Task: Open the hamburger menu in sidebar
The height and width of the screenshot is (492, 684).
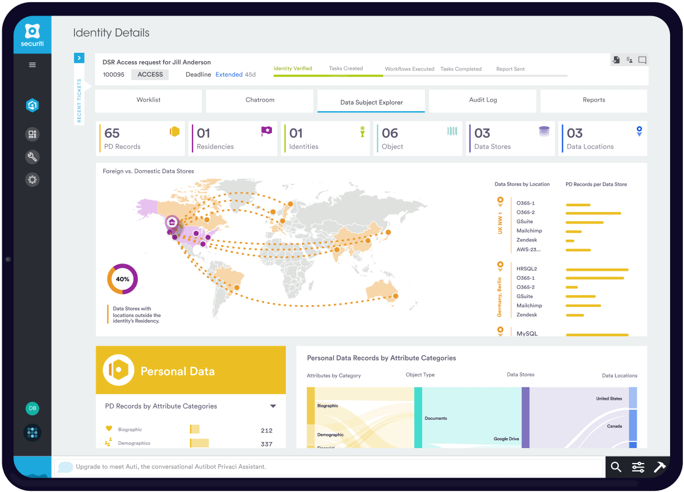Action: [32, 65]
